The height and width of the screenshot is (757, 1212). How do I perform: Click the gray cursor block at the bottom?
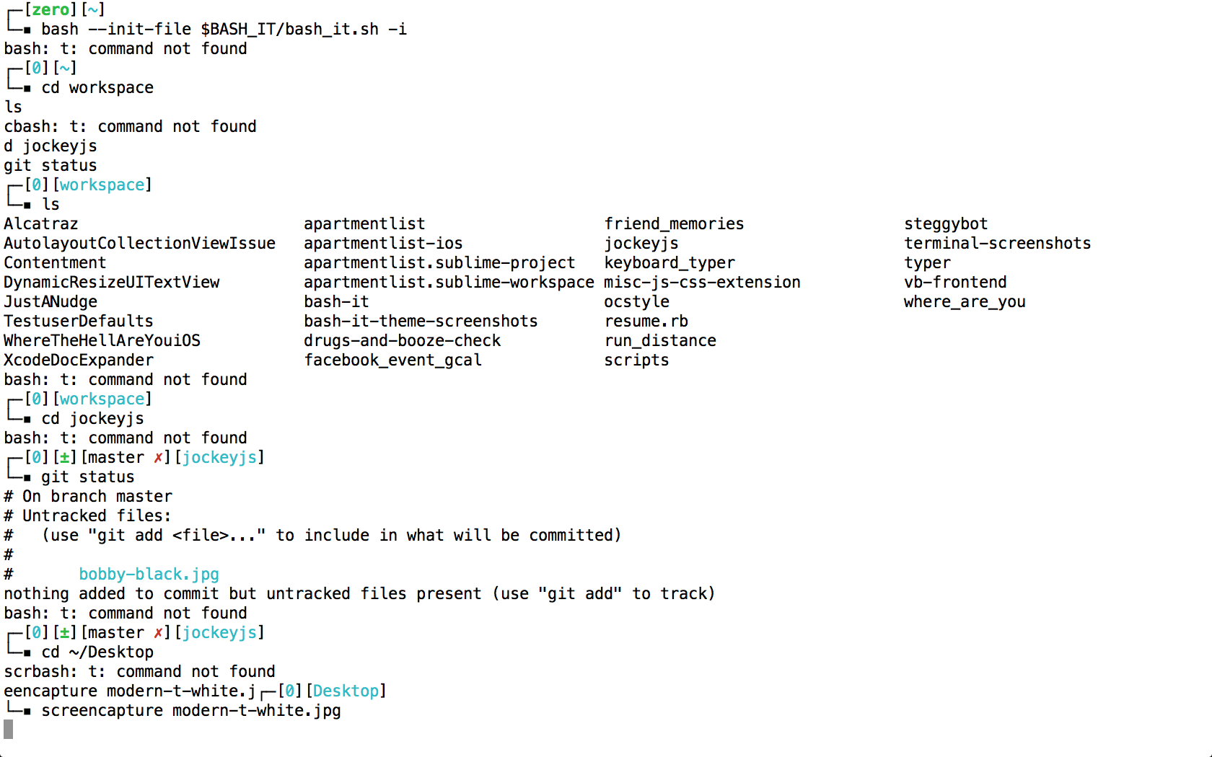9,730
